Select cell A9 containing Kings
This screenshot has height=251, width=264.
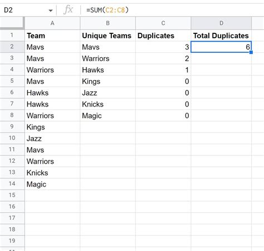pyautogui.click(x=52, y=127)
